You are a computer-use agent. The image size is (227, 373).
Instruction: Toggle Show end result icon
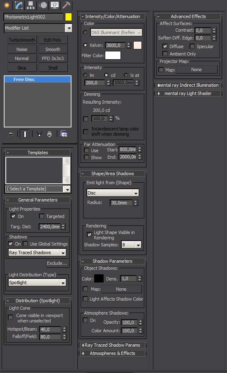[25, 134]
